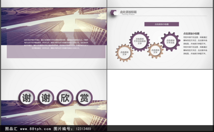
Task: Select the white description text over the skyscraper photo
Action: point(56,44)
